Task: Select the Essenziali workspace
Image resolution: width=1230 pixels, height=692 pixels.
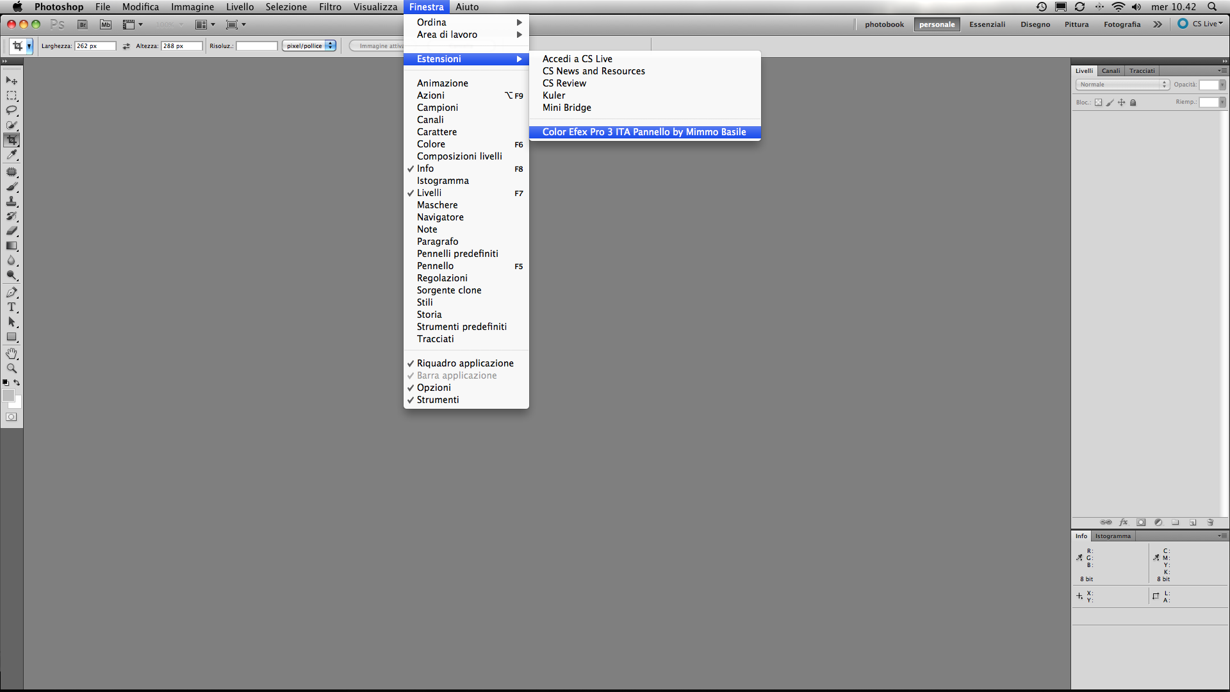Action: coord(987,24)
